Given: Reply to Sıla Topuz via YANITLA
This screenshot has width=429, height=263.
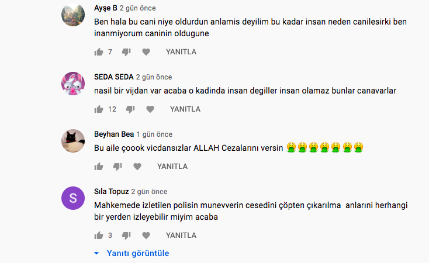Looking at the screenshot, I should [x=181, y=236].
